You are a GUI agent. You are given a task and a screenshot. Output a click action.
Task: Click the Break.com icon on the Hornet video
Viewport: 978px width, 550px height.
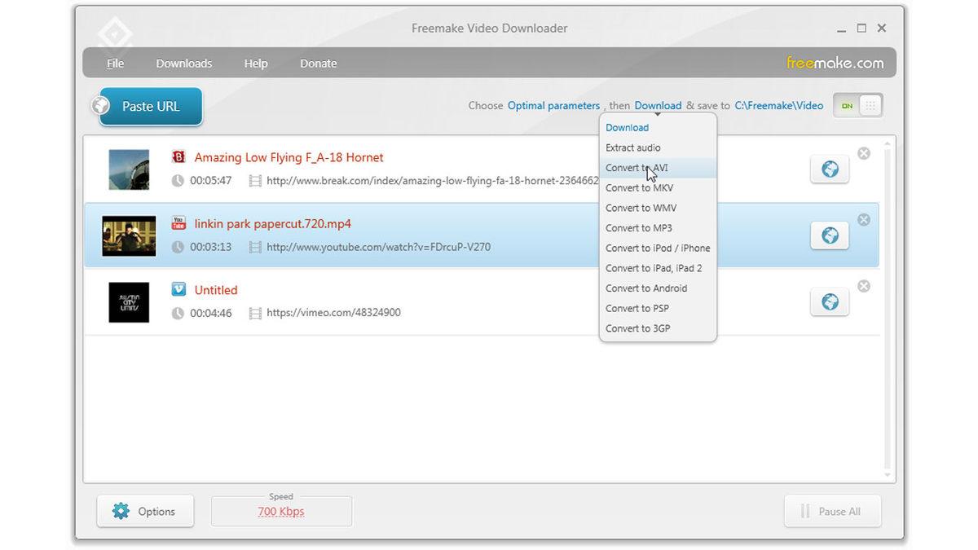[179, 156]
